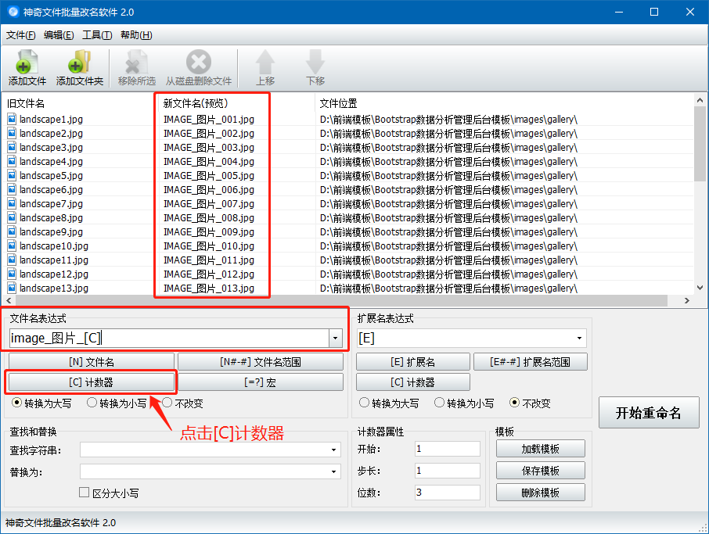Select the 转换为大写 radio for filenames
This screenshot has height=534, width=709.
16,403
